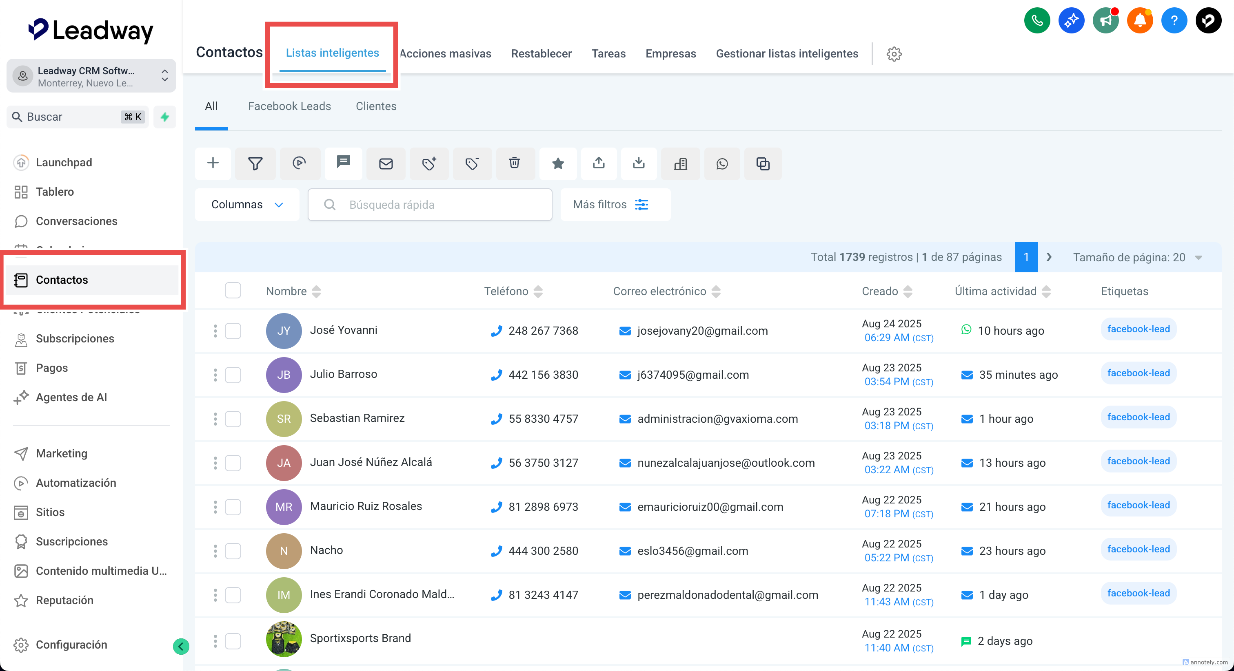Click the green phone dialer icon
Viewport: 1234px width, 671px height.
(x=1036, y=20)
